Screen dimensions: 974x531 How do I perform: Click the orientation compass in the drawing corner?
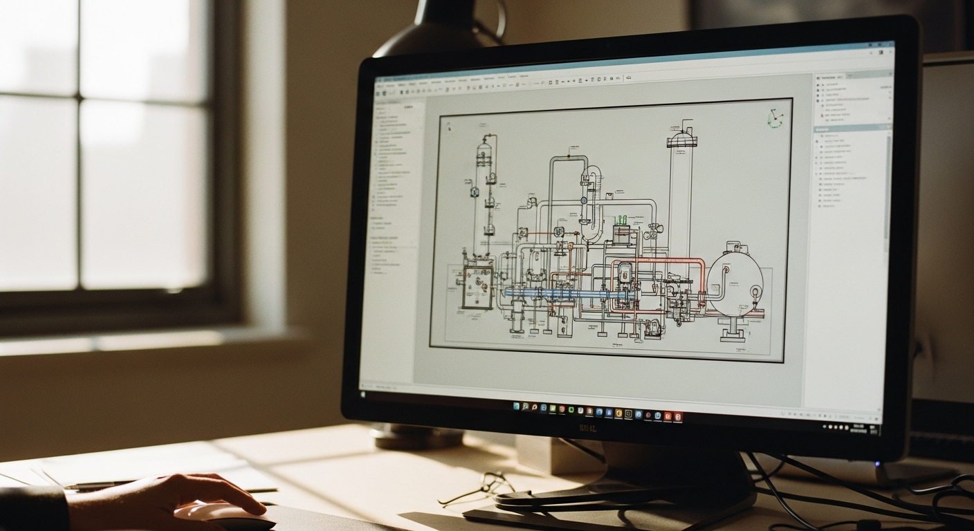pos(776,118)
